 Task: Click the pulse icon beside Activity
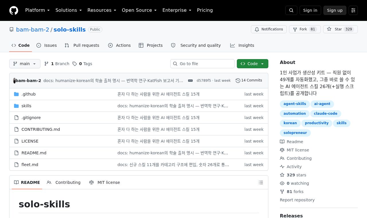[x=282, y=167]
